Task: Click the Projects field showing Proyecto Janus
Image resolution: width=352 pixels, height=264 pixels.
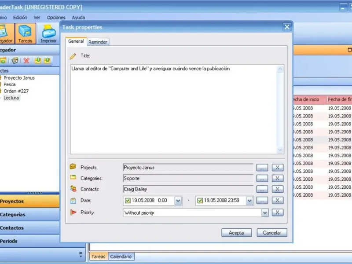Action: pos(188,168)
